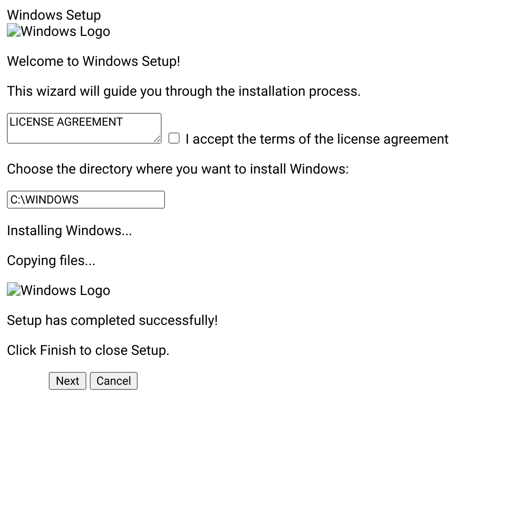Click into the C:\WINDOWS directory field

(86, 200)
